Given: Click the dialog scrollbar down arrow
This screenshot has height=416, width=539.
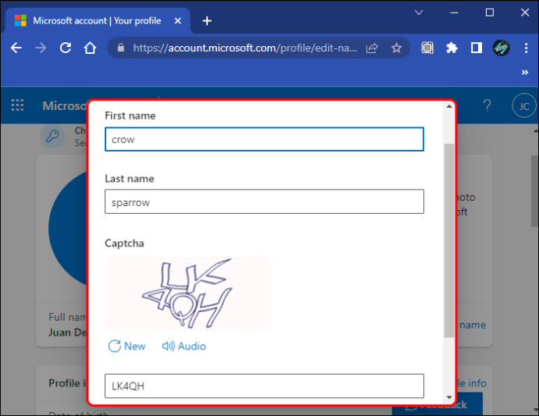Looking at the screenshot, I should point(449,397).
